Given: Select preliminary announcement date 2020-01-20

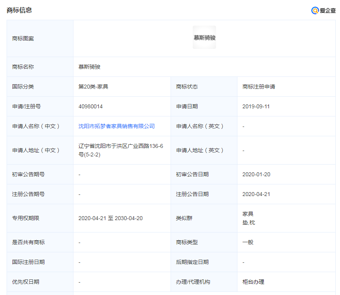Looking at the screenshot, I should click(256, 174).
